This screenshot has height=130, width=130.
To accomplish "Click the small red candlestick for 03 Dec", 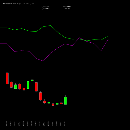I will point(61,103).
